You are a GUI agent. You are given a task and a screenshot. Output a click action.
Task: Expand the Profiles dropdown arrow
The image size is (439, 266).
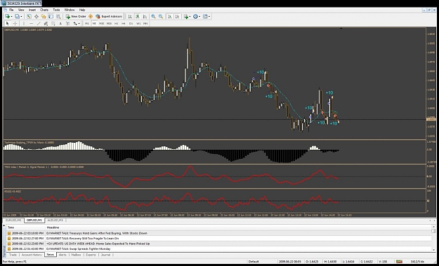coord(21,17)
